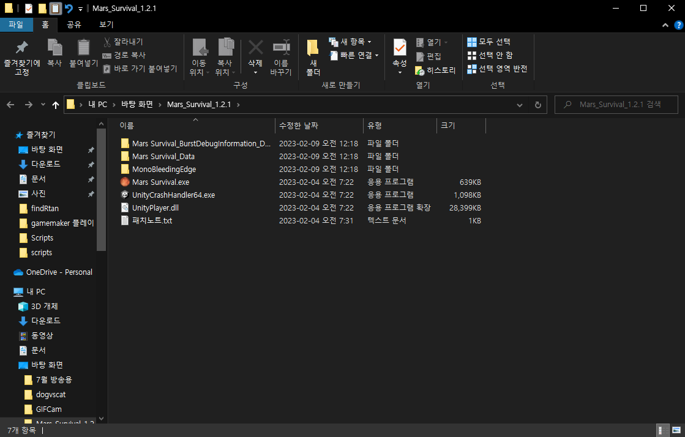Sort by Type (유형) column header
685x437 pixels.
click(x=375, y=125)
